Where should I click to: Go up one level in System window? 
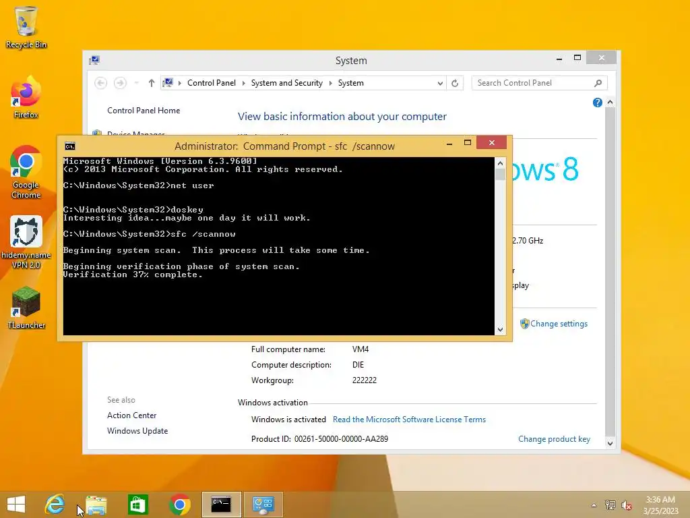click(x=152, y=83)
